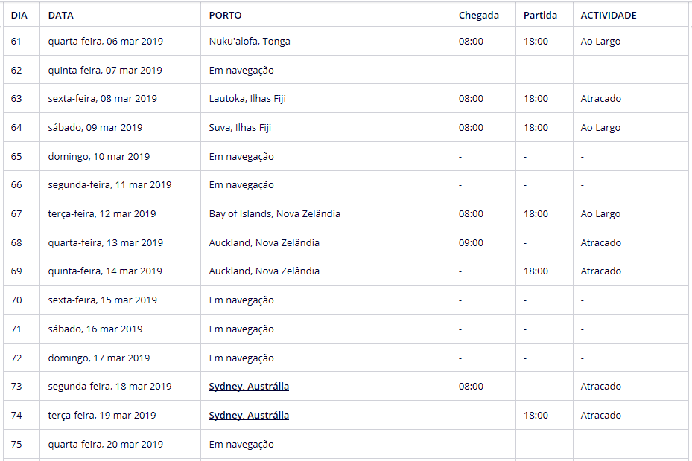Select Bay of Islands, Nova Zelândia cell
The height and width of the screenshot is (461, 692).
(x=274, y=214)
